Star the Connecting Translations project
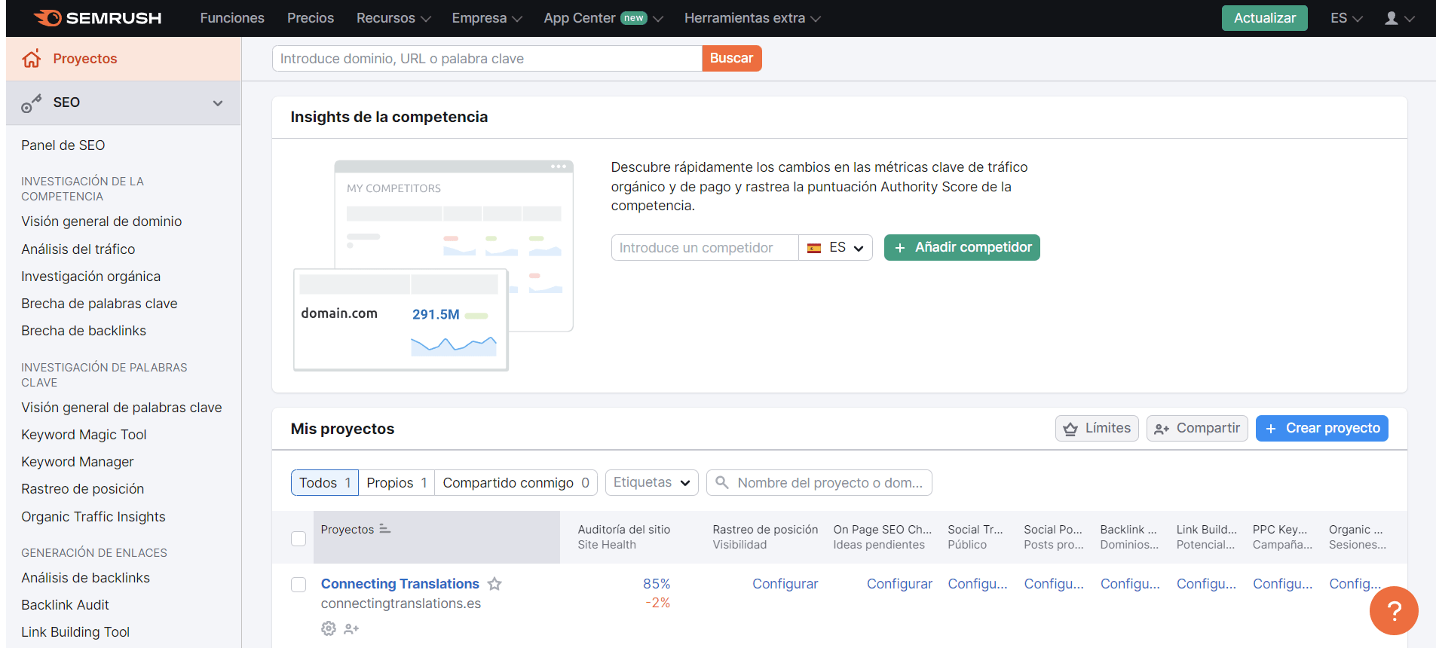 (x=494, y=584)
